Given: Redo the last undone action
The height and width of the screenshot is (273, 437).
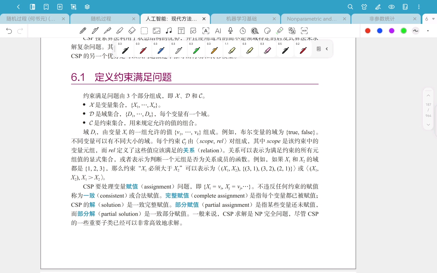Looking at the screenshot, I should [20, 31].
